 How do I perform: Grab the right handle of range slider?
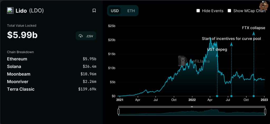point(265,112)
